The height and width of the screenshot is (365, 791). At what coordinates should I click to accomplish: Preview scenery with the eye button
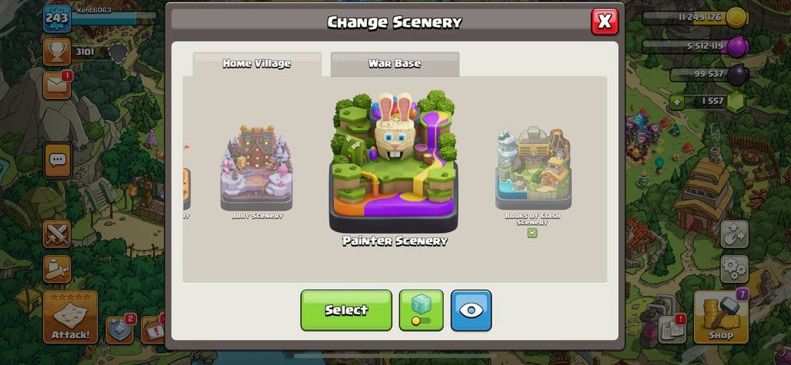[x=471, y=310]
